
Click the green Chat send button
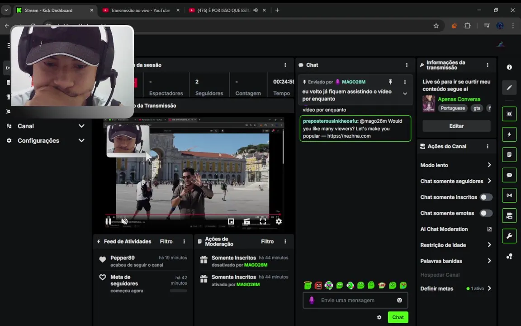[x=398, y=317]
